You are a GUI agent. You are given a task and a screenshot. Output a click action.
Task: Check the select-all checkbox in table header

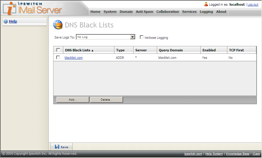point(58,50)
